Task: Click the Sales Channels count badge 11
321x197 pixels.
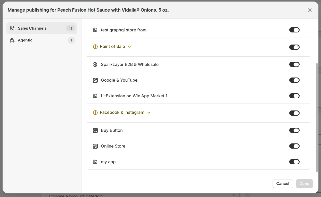Action: [x=70, y=28]
